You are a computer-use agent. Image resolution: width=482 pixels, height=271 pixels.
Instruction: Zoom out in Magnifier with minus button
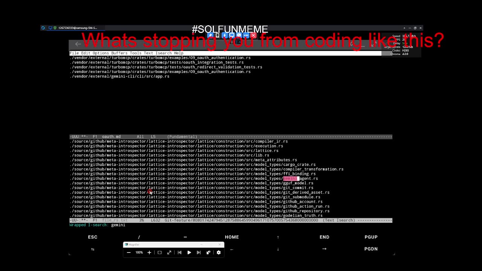[x=129, y=253]
